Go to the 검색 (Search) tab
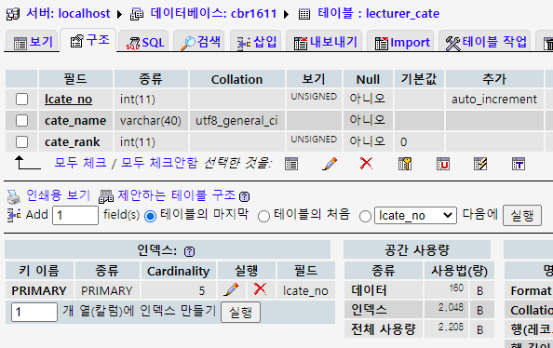Viewport: 553px width, 348px height. [x=200, y=42]
